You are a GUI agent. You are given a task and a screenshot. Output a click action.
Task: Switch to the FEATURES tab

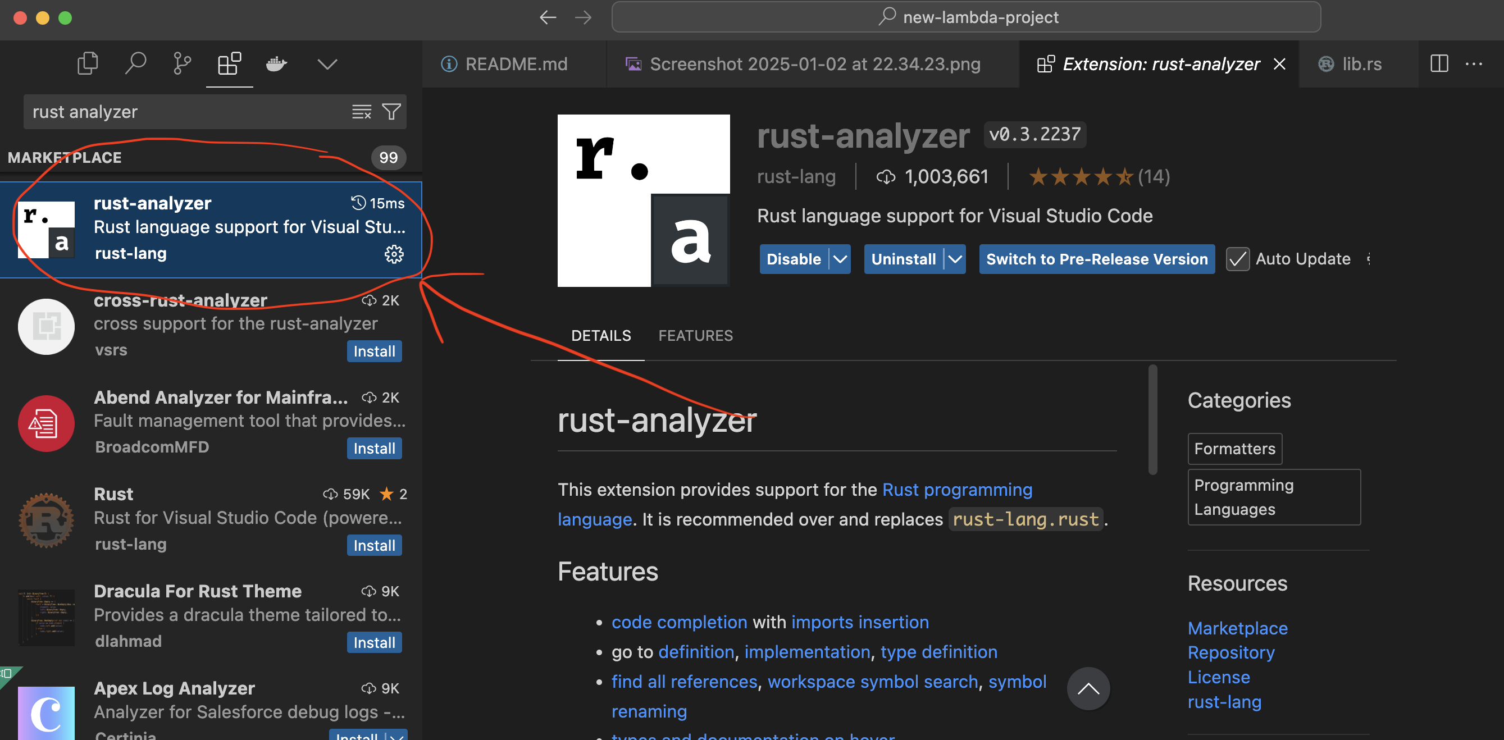(x=695, y=336)
